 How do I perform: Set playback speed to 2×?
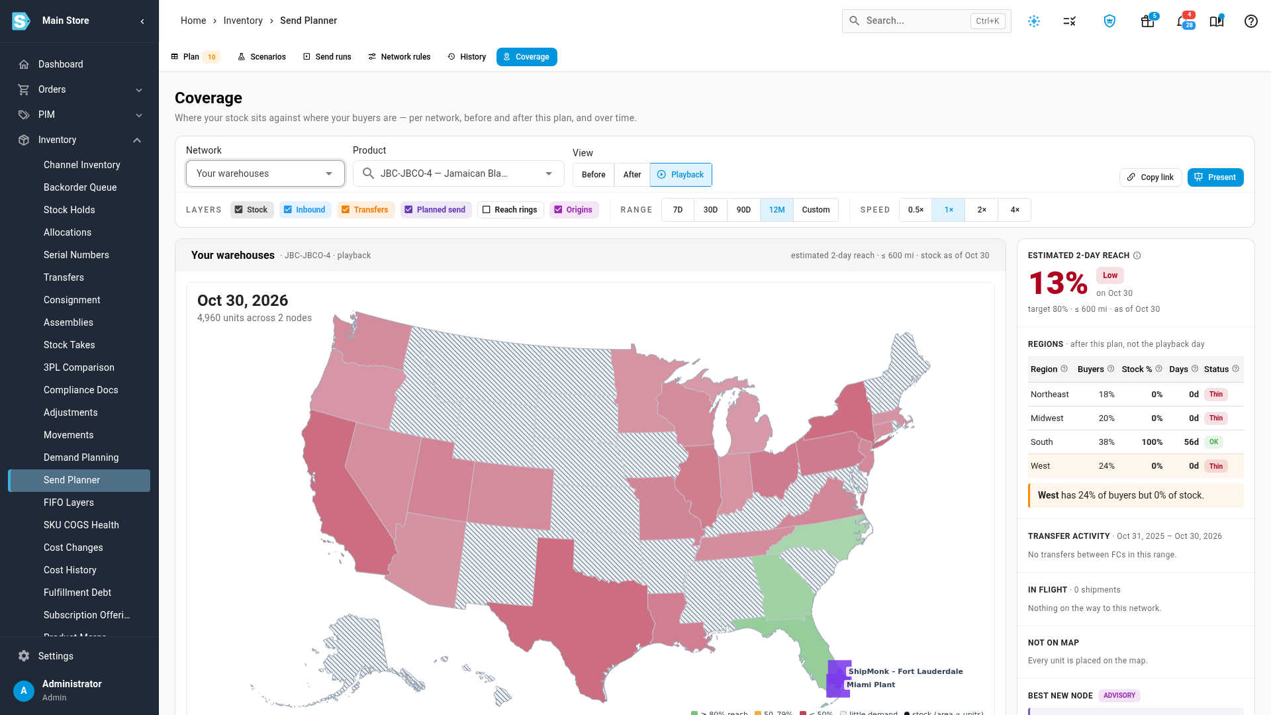point(982,210)
